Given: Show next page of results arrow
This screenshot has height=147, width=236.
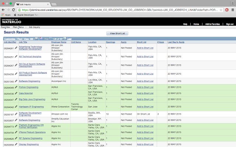Looking at the screenshot, I should click(x=65, y=38).
